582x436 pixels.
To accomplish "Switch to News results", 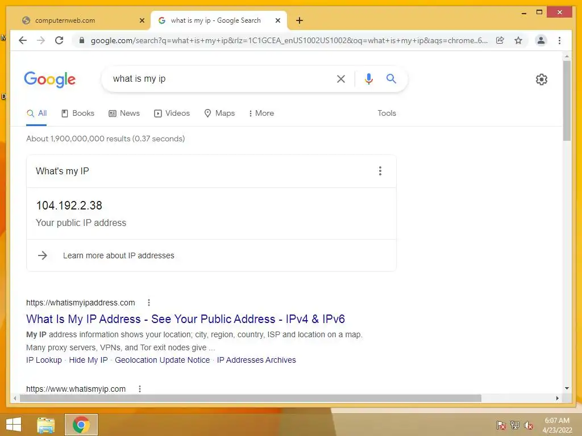I will (x=124, y=114).
